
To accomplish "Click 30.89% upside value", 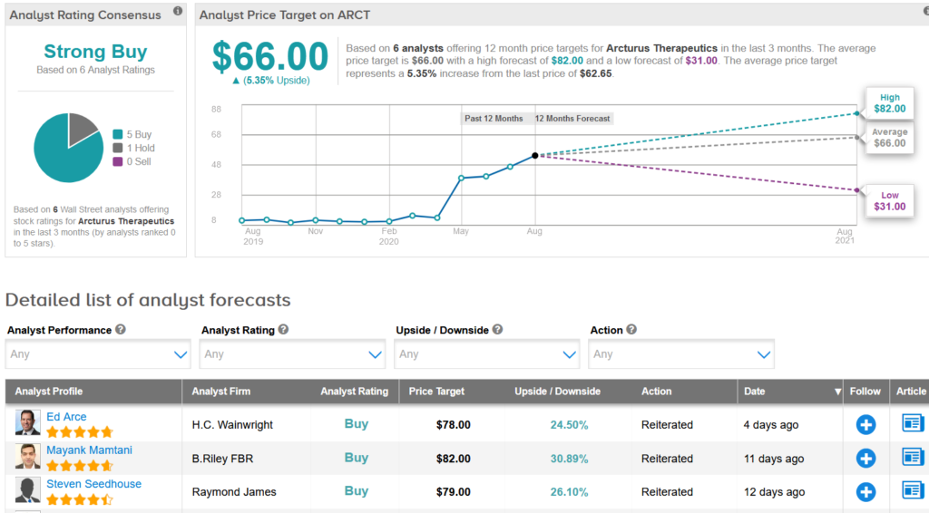I will point(569,459).
